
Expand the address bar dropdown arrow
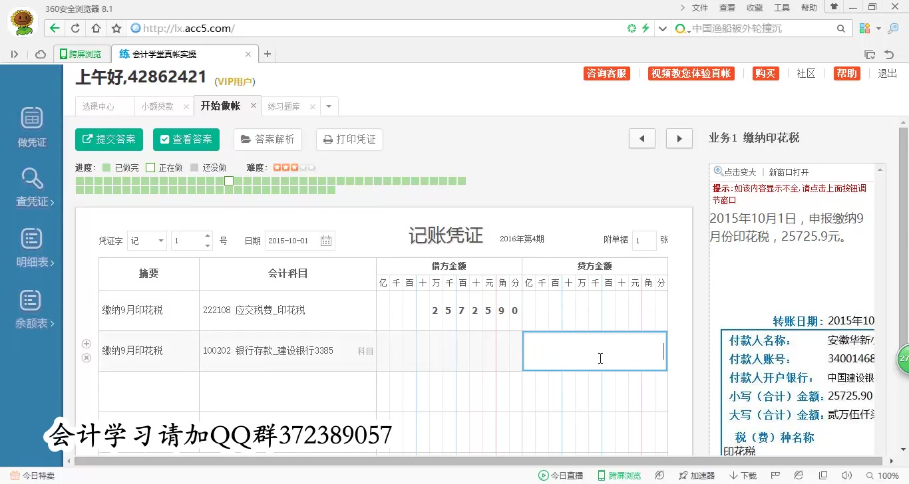(661, 29)
